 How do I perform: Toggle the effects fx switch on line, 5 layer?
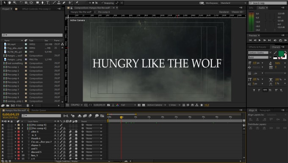pyautogui.click(x=64, y=155)
